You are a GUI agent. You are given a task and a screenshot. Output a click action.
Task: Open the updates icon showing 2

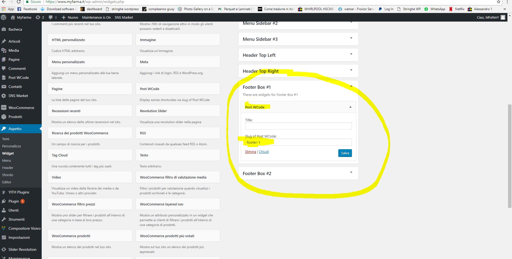[x=40, y=17]
